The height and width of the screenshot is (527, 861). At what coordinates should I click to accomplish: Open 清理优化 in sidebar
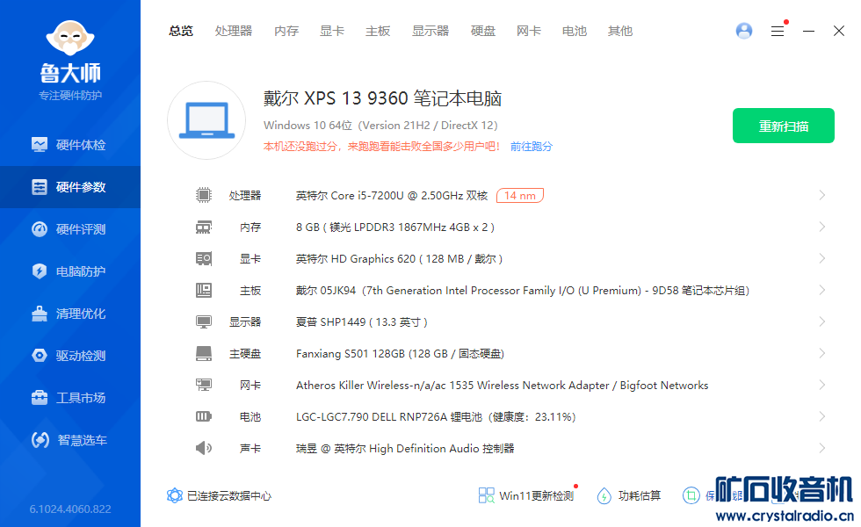(69, 314)
